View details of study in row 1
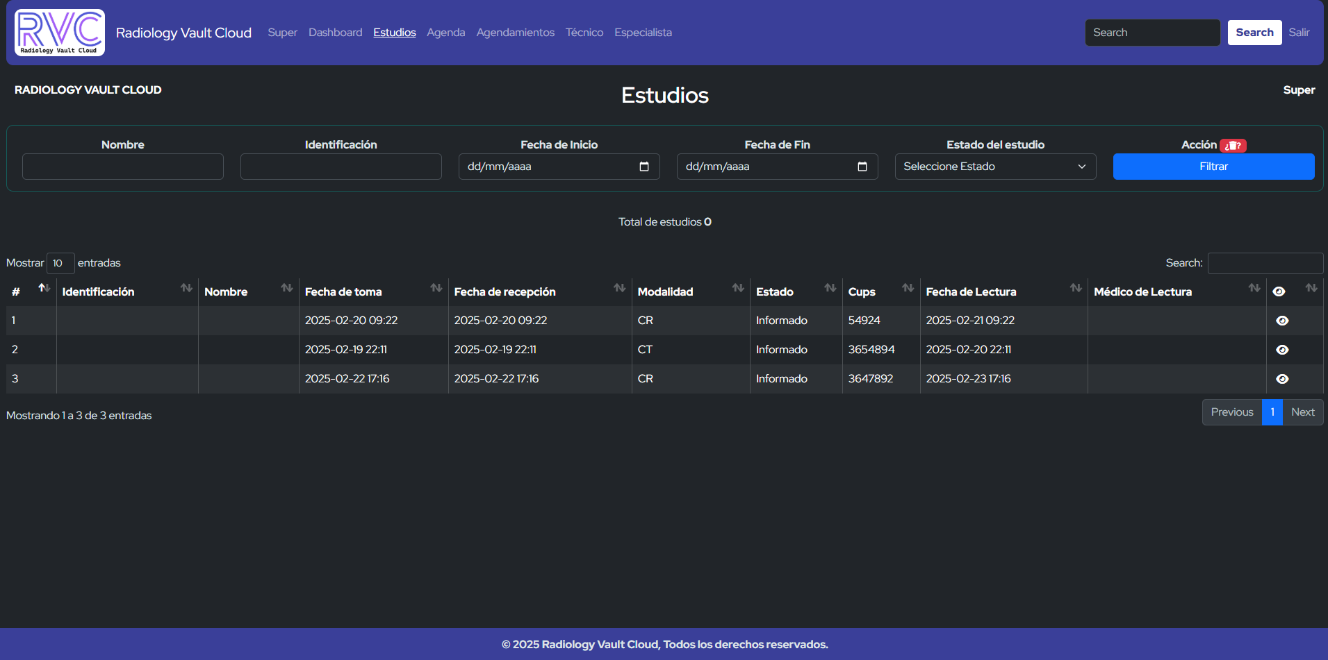1328x660 pixels. (x=1282, y=320)
